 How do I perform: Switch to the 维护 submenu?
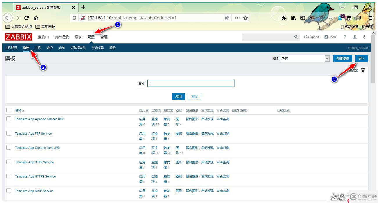click(x=50, y=48)
